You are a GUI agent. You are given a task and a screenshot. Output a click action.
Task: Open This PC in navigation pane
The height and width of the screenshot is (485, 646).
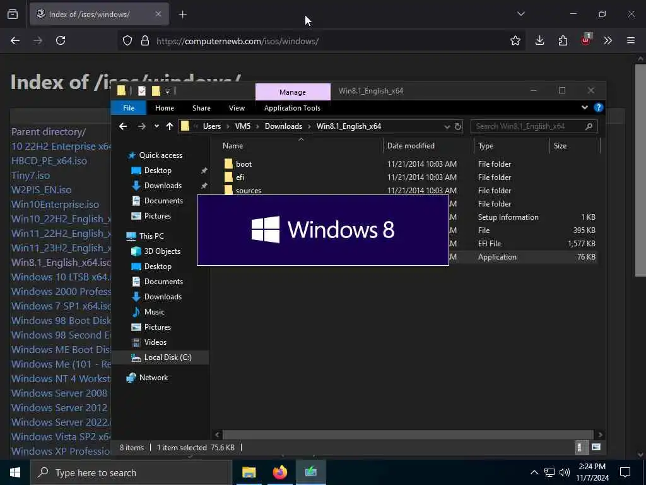pos(151,236)
